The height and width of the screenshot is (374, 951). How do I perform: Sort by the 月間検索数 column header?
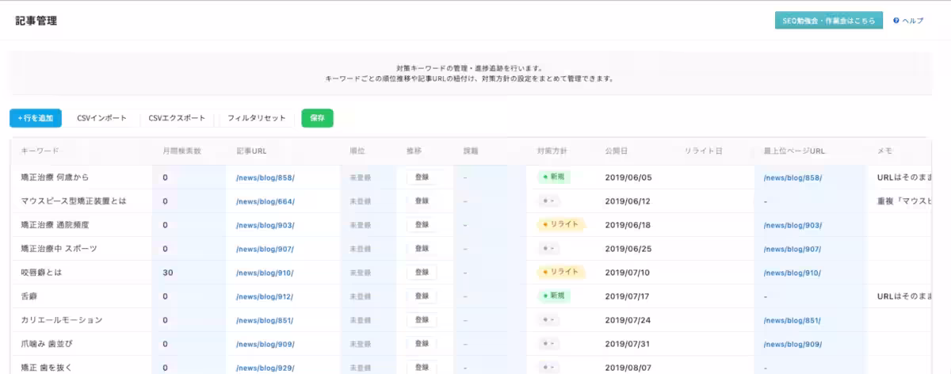(181, 151)
